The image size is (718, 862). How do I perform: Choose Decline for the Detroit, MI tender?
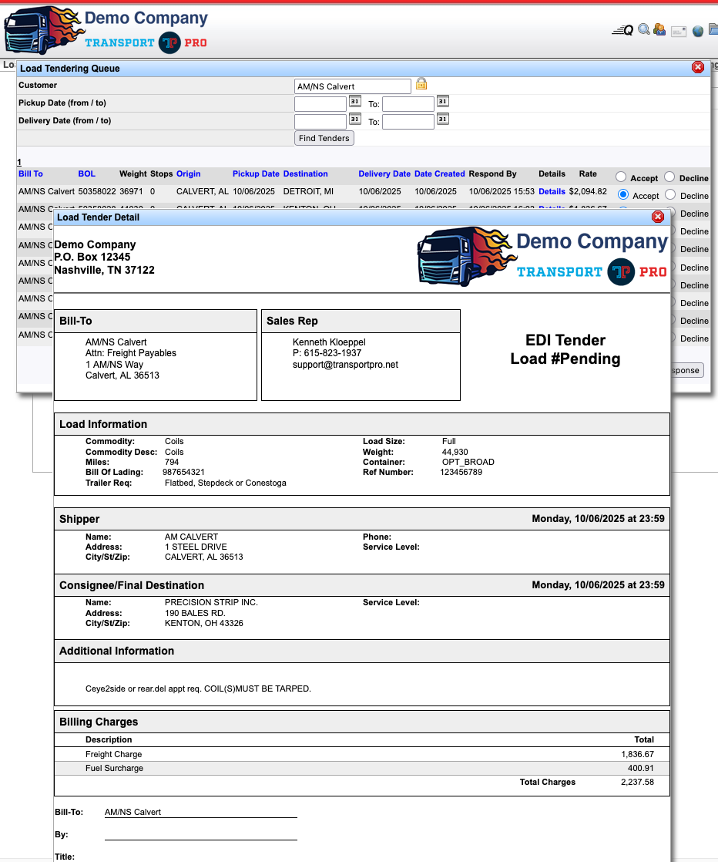pos(670,195)
